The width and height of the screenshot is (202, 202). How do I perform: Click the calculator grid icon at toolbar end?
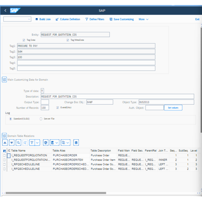click(76, 142)
